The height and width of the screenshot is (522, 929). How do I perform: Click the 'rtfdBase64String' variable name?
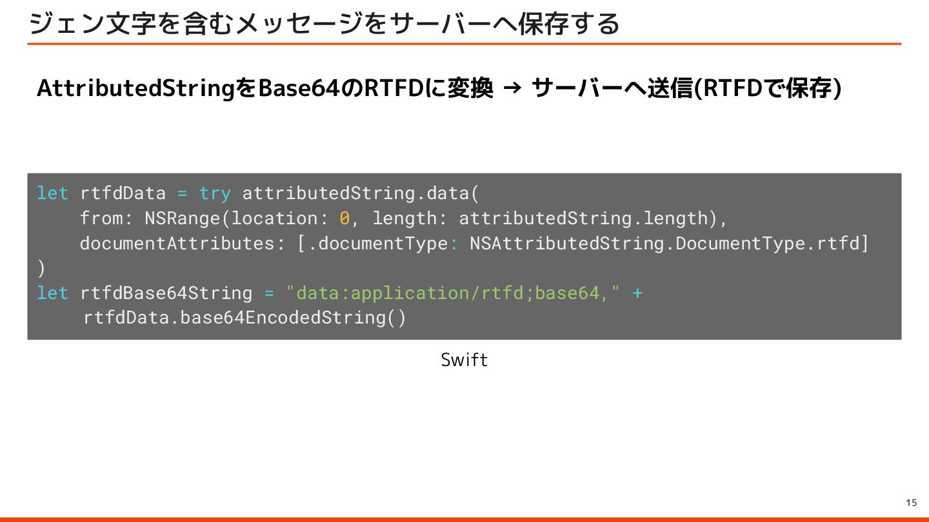166,293
